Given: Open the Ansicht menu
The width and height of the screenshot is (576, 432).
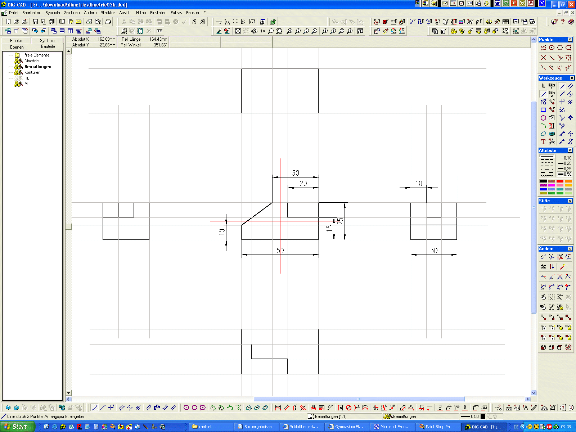Looking at the screenshot, I should [x=125, y=13].
